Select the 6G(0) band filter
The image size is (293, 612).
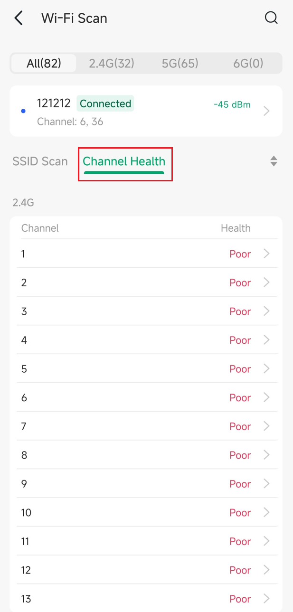coord(248,63)
